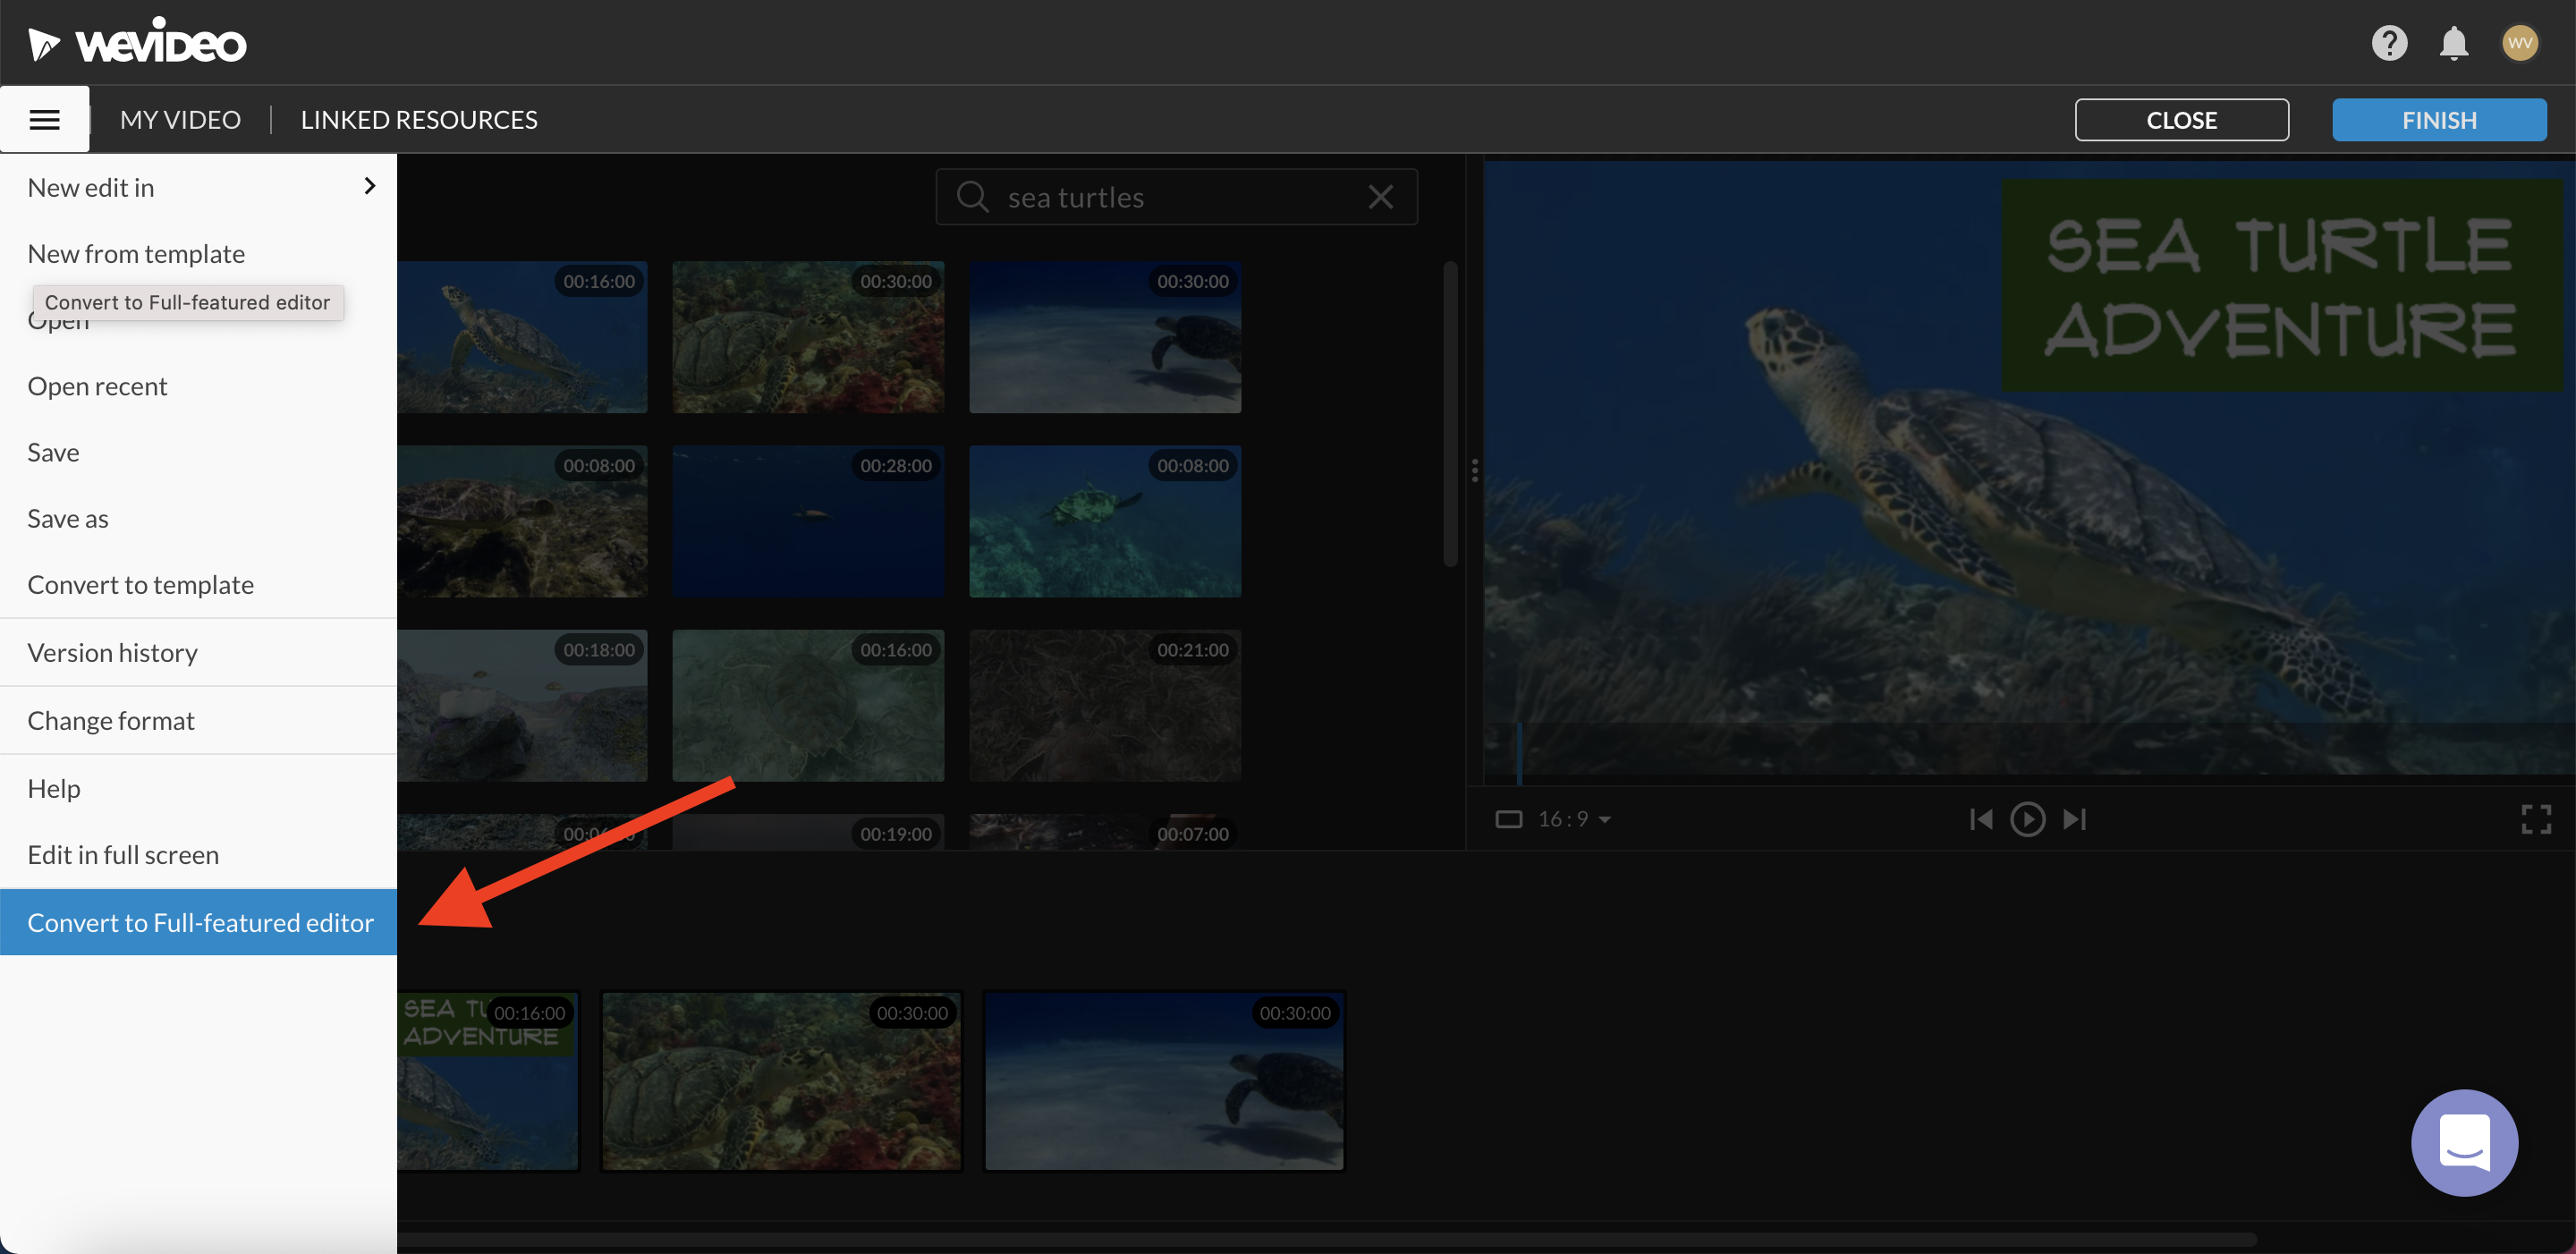The width and height of the screenshot is (2576, 1254).
Task: Clear the search field using the X icon
Action: [1381, 196]
